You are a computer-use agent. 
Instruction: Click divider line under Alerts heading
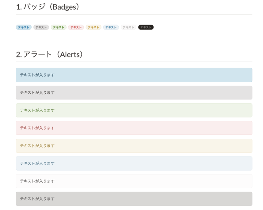click(x=134, y=62)
